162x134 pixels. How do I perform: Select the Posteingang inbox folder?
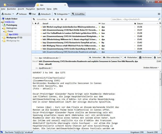coord(12,25)
